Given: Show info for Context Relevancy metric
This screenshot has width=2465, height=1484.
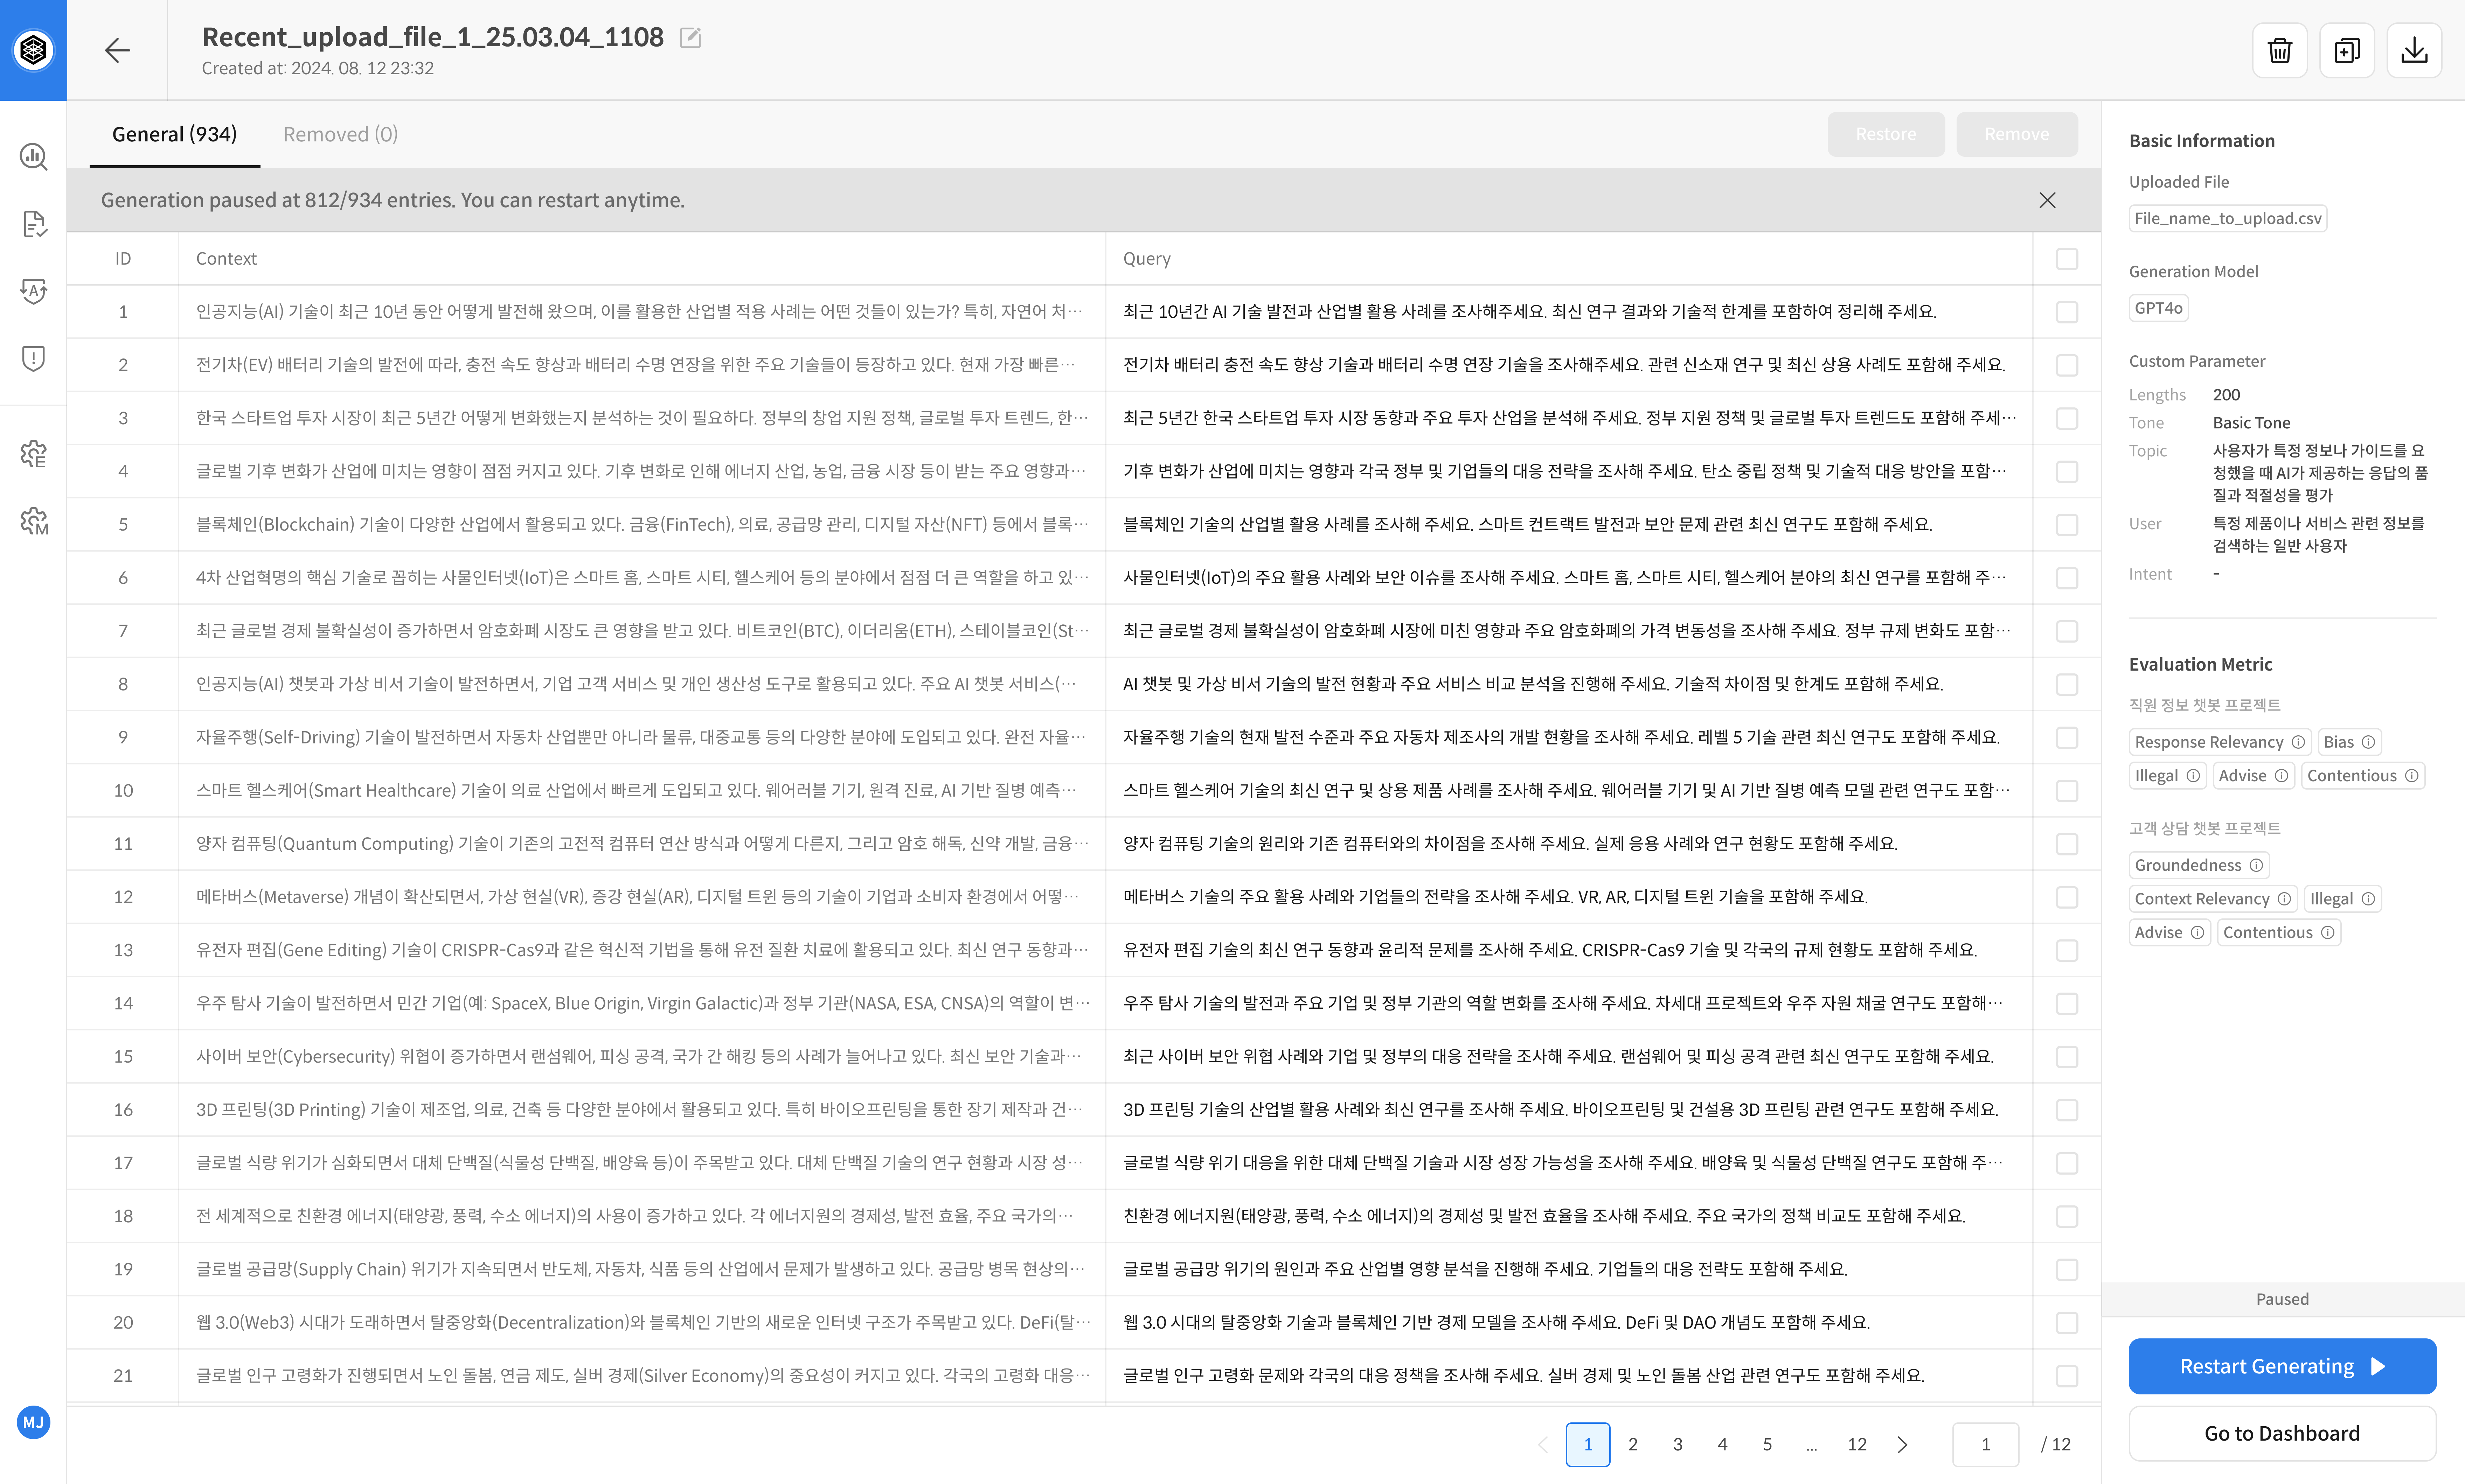Looking at the screenshot, I should tap(2284, 899).
